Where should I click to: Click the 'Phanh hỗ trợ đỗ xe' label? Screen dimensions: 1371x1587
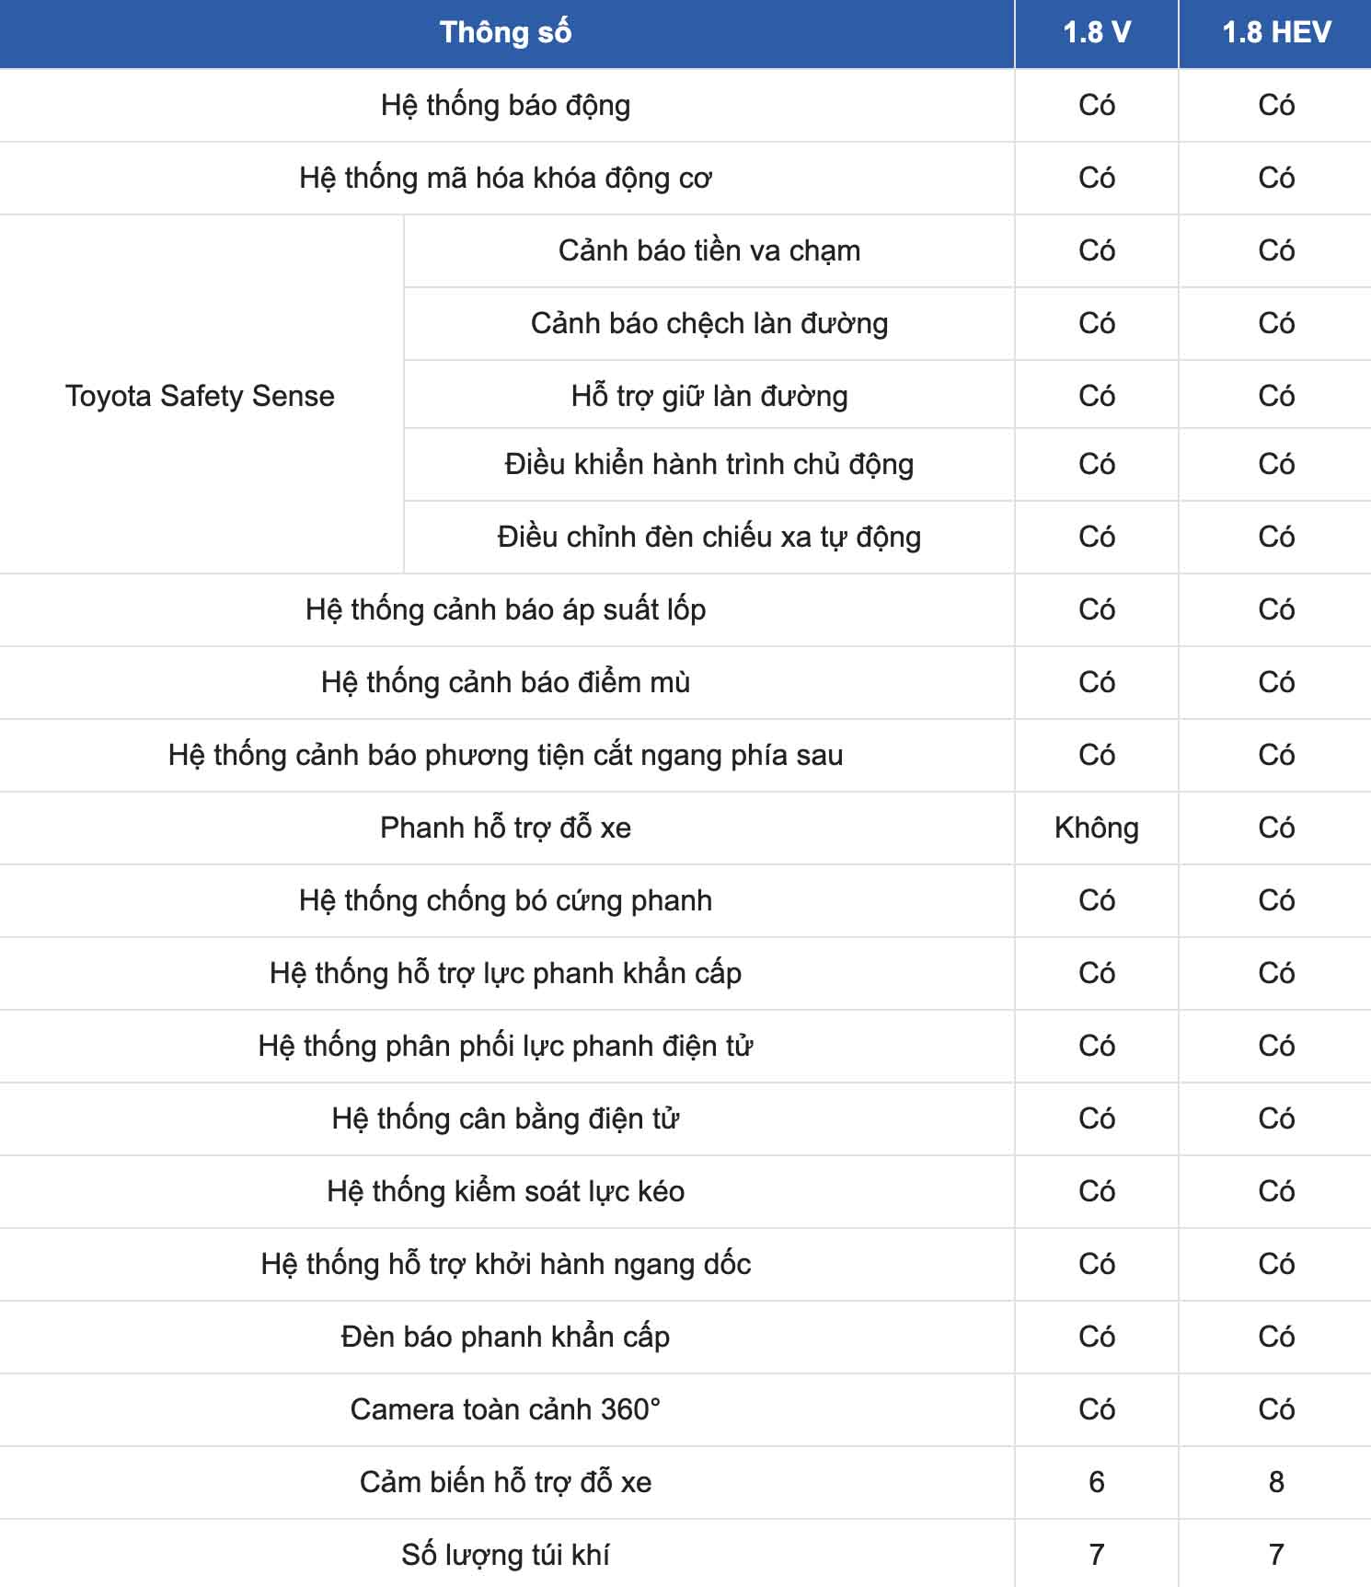pyautogui.click(x=505, y=828)
